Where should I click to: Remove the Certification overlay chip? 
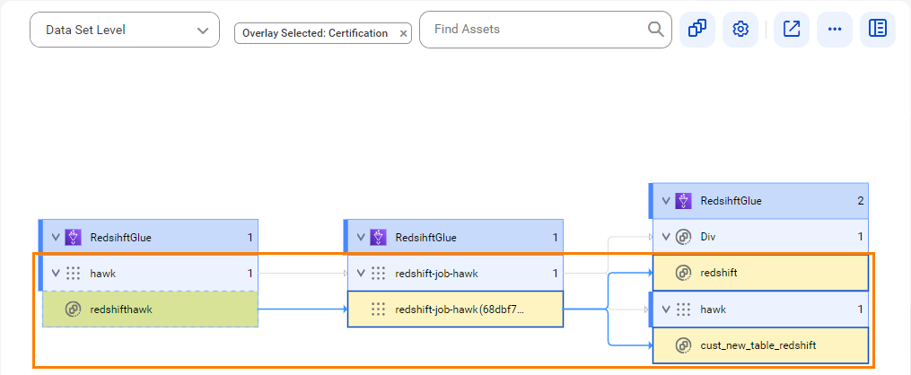tap(403, 34)
